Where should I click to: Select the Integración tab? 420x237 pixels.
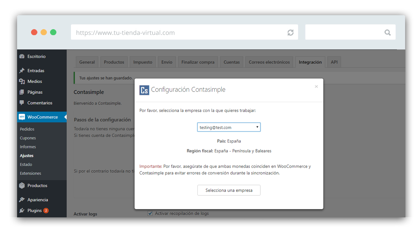(310, 62)
